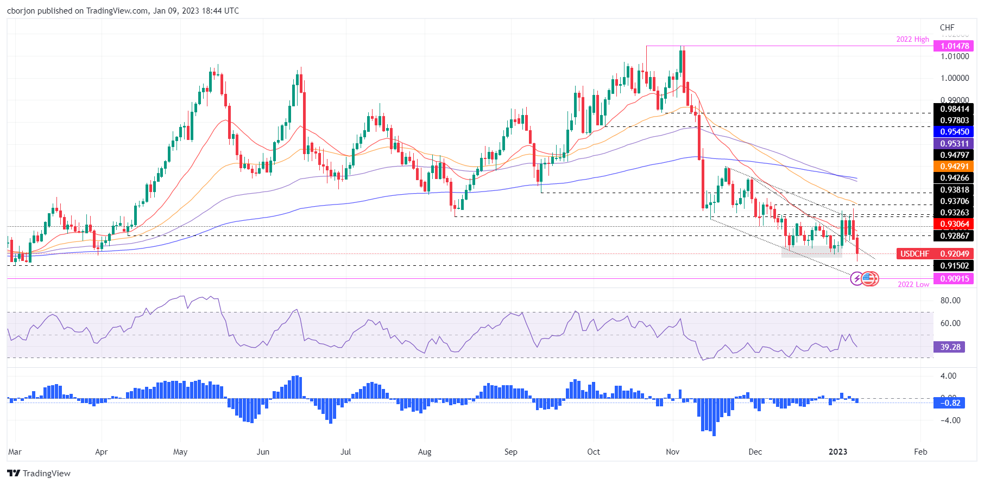Viewport: 984px width, 485px height.
Task: Click the 'Jul' label on time axis
Action: [345, 452]
